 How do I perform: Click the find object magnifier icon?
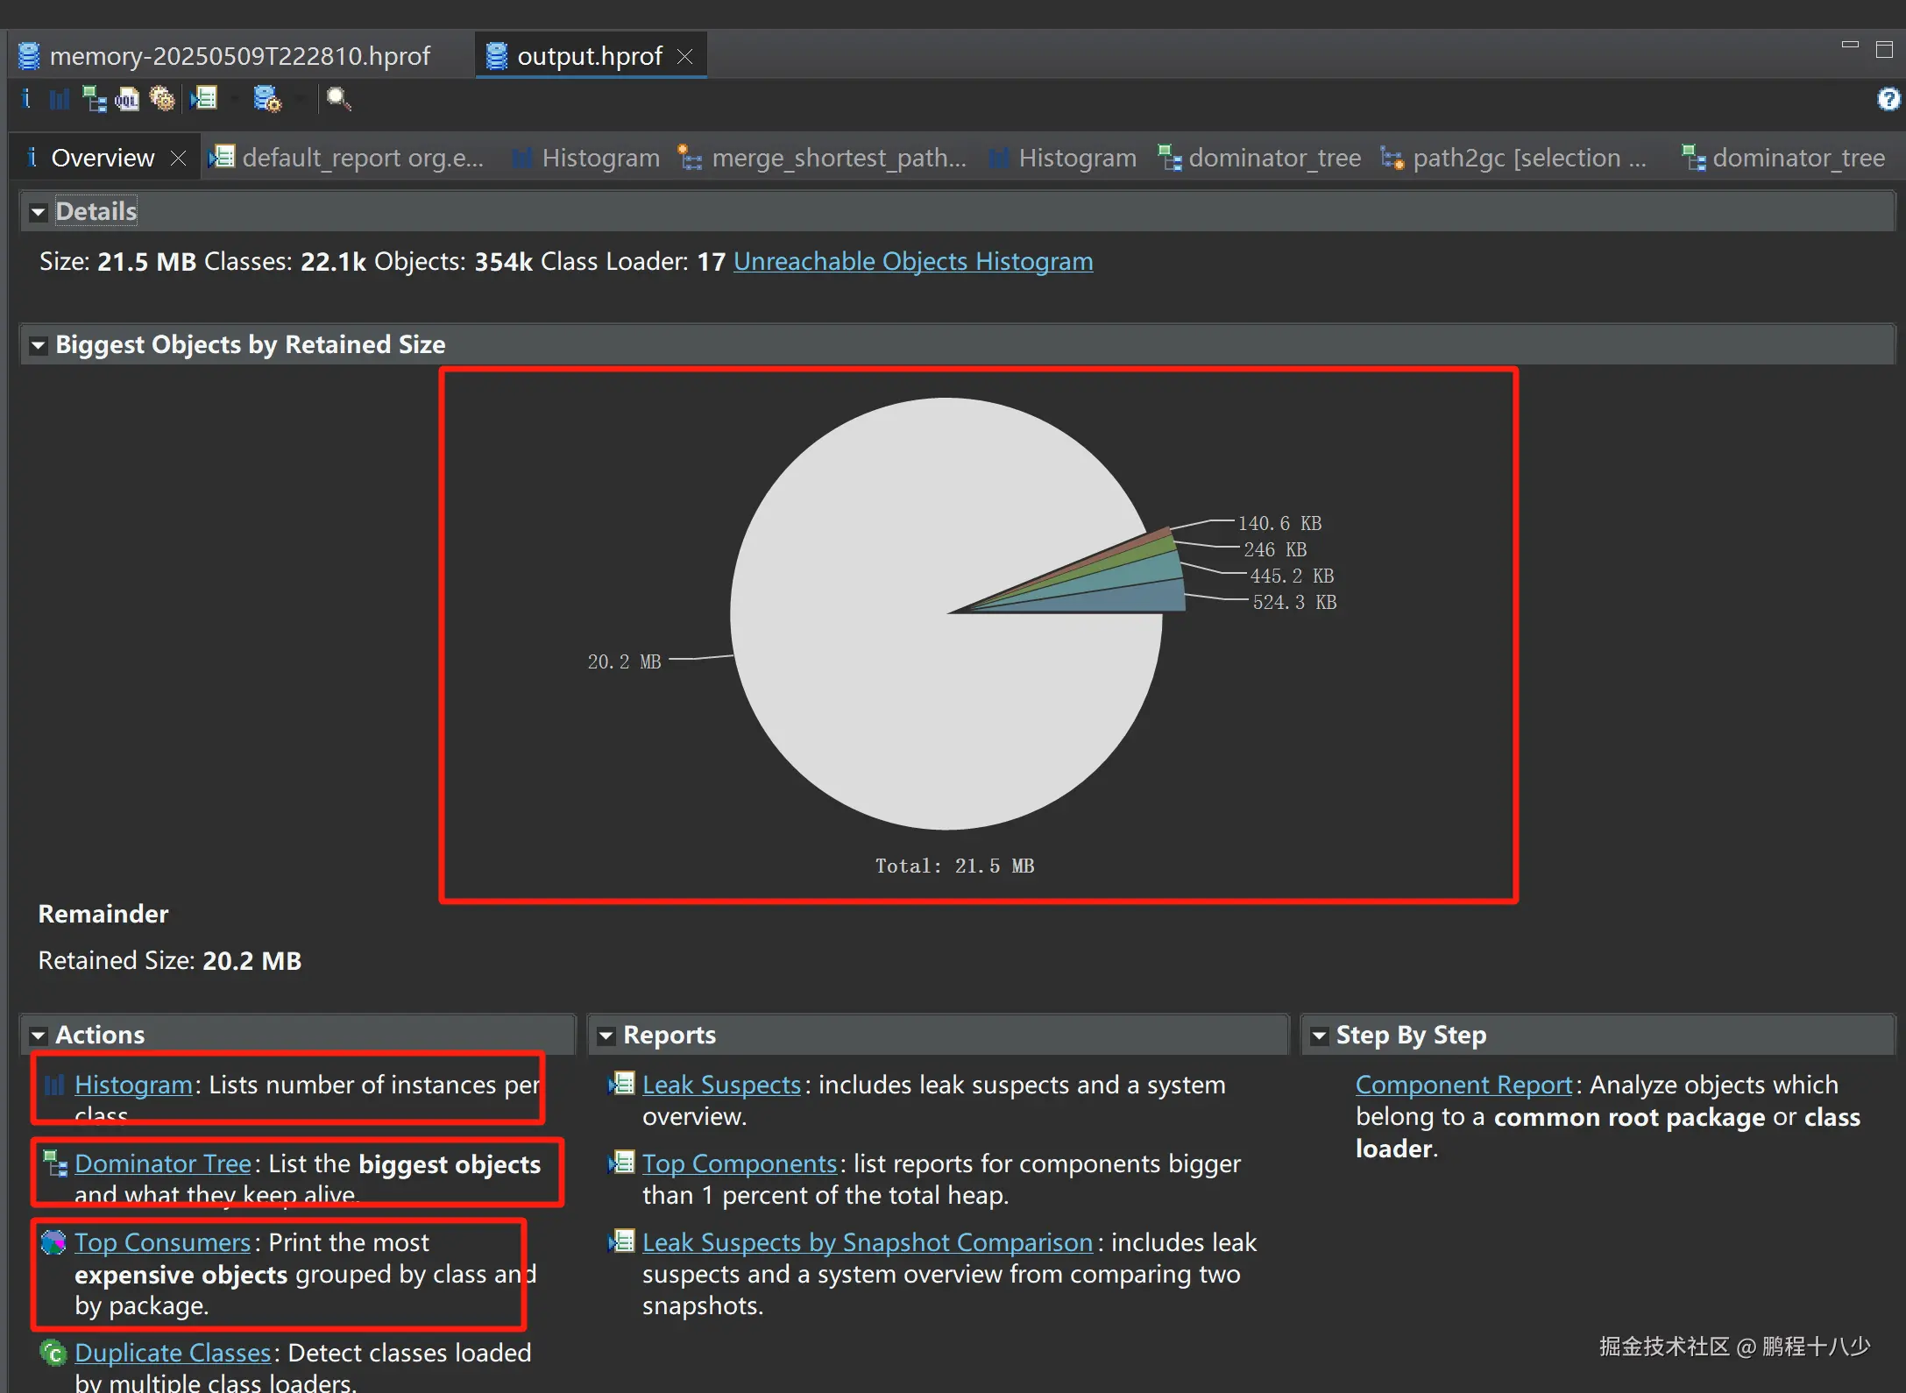pyautogui.click(x=338, y=99)
